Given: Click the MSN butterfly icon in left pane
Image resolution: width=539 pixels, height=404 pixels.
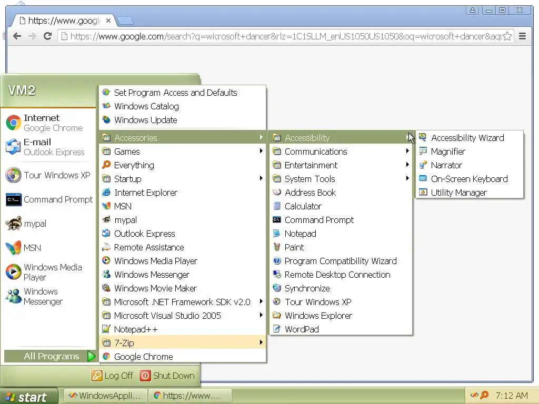Looking at the screenshot, I should click(x=14, y=248).
